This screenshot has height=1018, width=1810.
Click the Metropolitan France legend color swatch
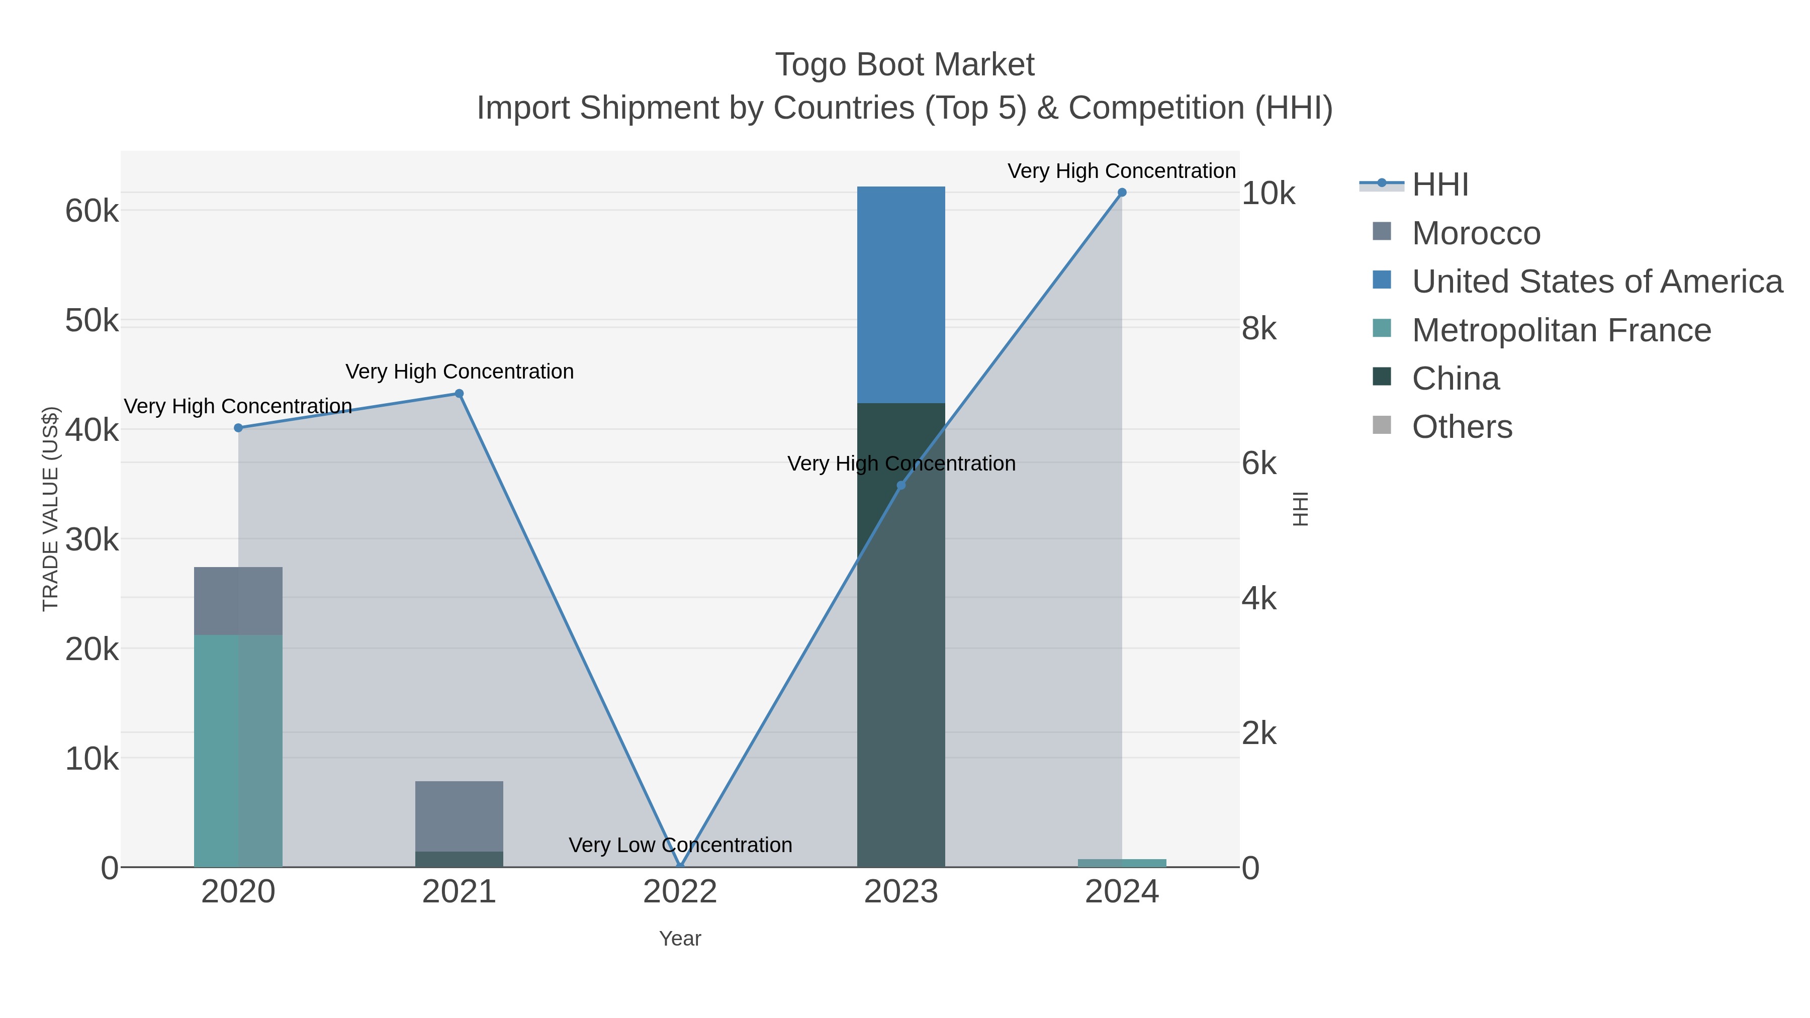[1382, 328]
